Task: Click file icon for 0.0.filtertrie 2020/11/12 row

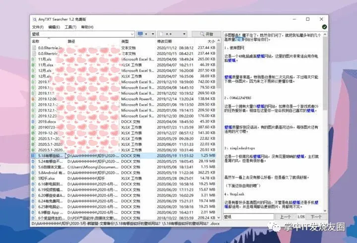Action: pyautogui.click(x=34, y=48)
